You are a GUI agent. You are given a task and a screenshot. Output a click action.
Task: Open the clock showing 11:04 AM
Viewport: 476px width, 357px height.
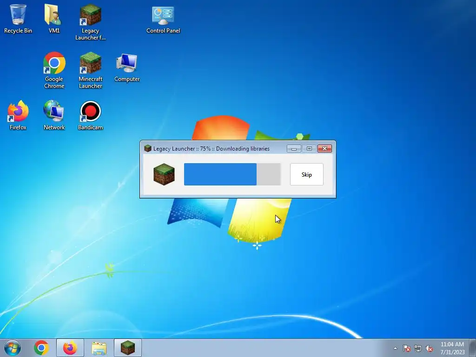[452, 348]
